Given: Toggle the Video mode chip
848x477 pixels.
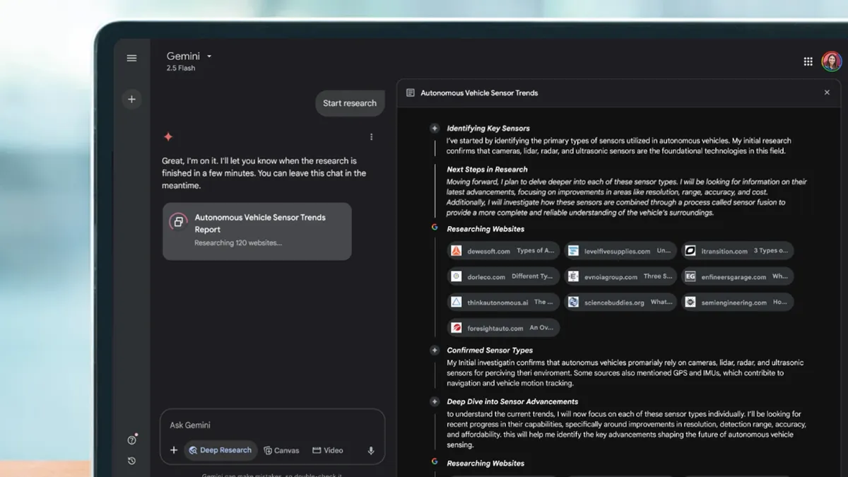Looking at the screenshot, I should (x=328, y=450).
